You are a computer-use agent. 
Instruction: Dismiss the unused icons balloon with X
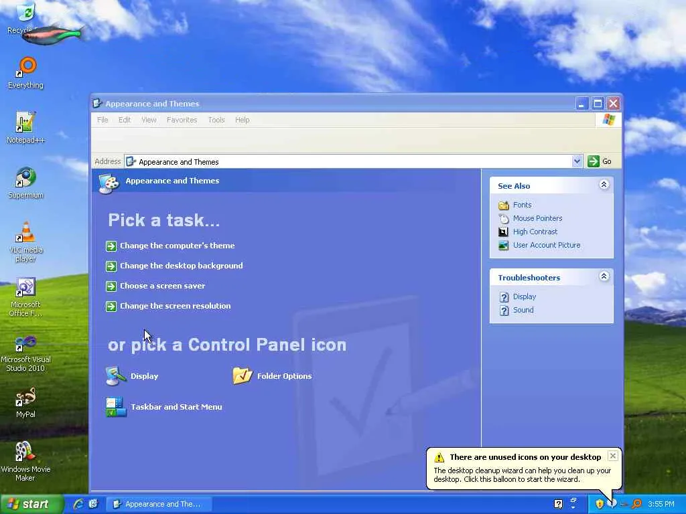point(612,456)
